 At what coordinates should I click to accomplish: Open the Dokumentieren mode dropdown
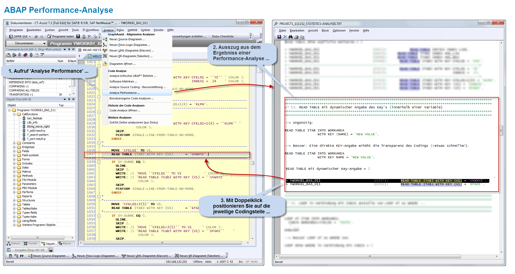coord(44,44)
